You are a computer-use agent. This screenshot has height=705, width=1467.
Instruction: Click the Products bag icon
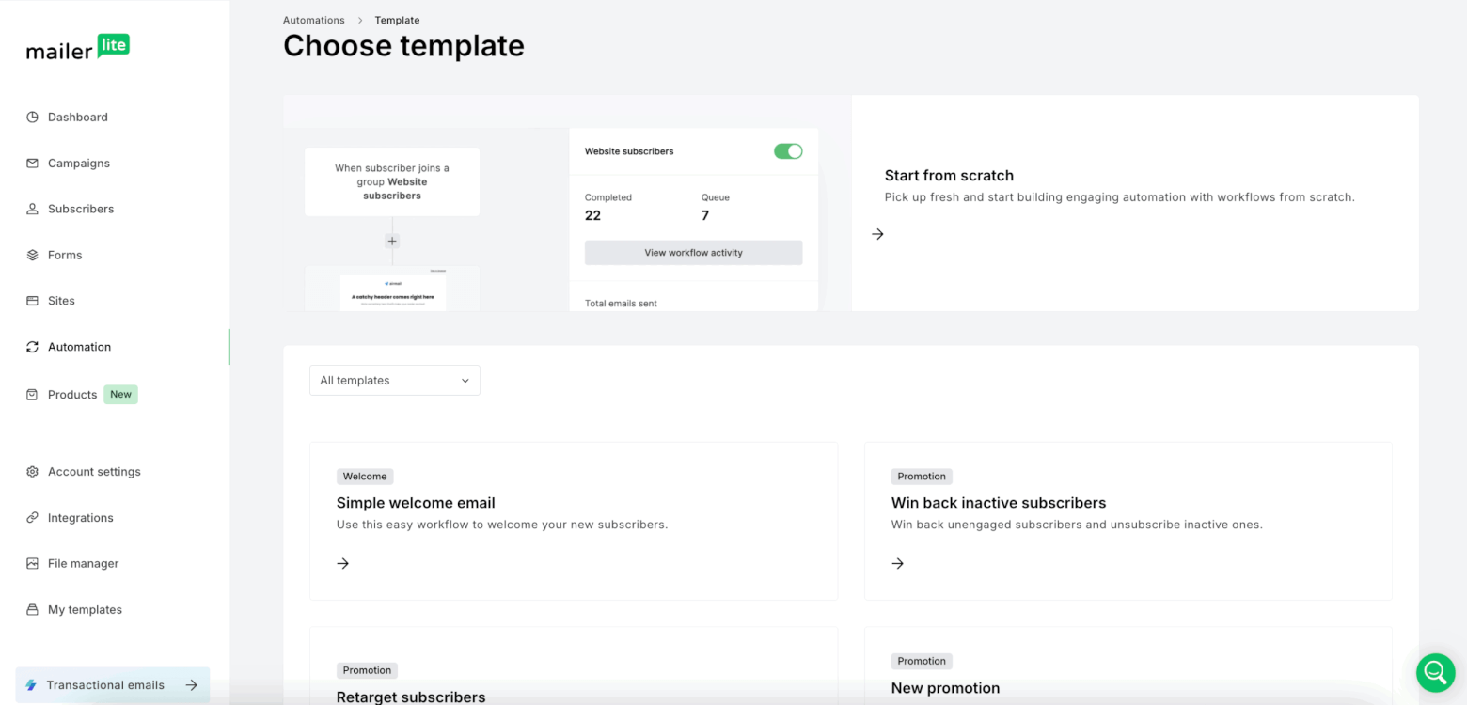[x=32, y=395]
